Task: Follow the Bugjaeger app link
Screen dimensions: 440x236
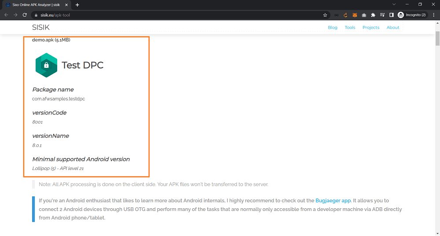Action: pyautogui.click(x=333, y=201)
